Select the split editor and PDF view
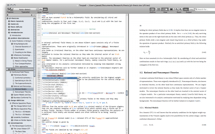Viewport: 215px width, 134px height. (165, 9)
